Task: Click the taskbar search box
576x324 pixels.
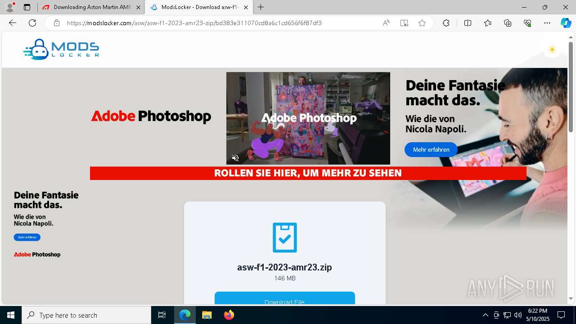Action: 86,315
